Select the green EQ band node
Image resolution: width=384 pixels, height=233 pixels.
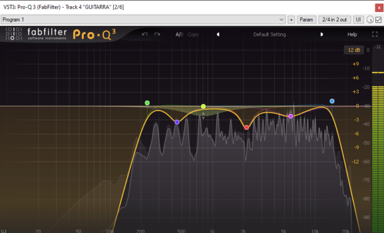(x=148, y=103)
